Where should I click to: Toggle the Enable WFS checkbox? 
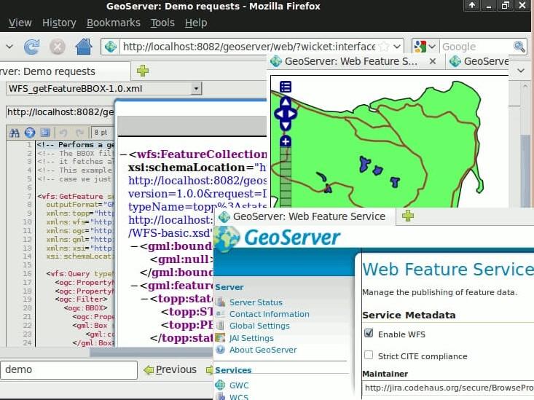pos(369,333)
